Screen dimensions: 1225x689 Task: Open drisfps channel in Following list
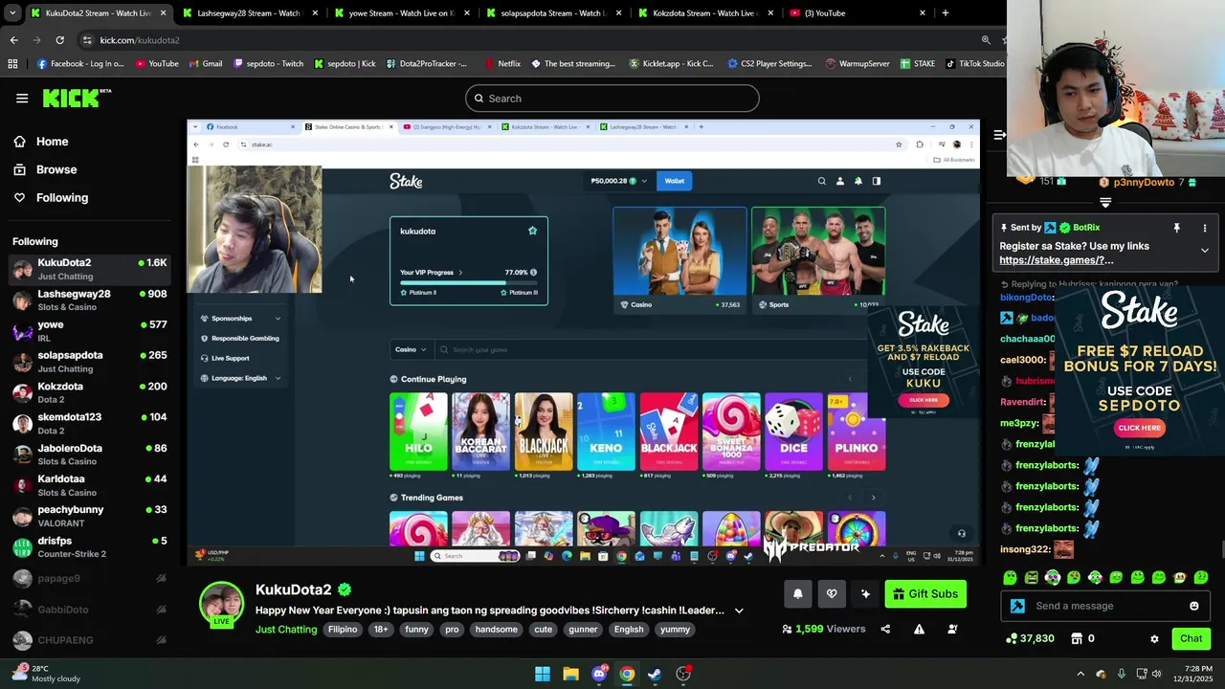pos(89,546)
